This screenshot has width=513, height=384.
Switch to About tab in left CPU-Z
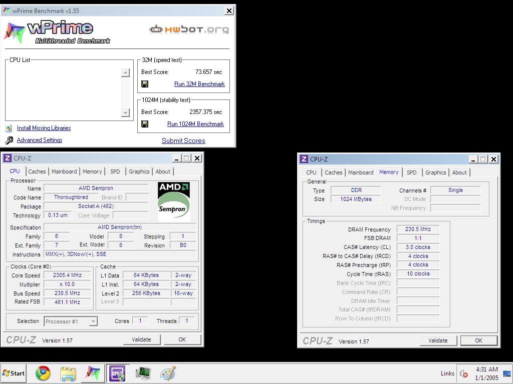(x=163, y=171)
